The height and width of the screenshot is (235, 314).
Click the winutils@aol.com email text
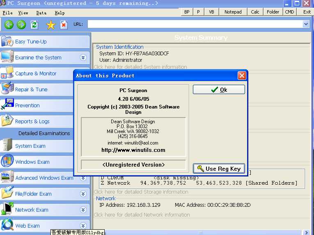pos(141,143)
